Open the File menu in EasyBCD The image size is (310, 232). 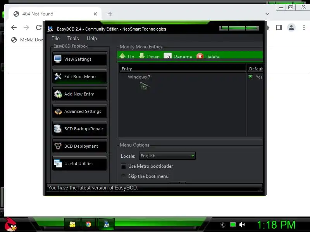pyautogui.click(x=55, y=38)
